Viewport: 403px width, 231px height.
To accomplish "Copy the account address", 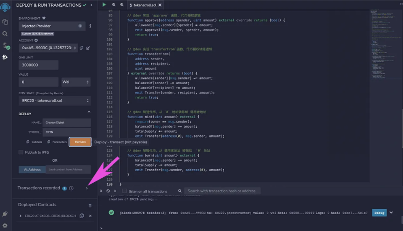I will (81, 48).
